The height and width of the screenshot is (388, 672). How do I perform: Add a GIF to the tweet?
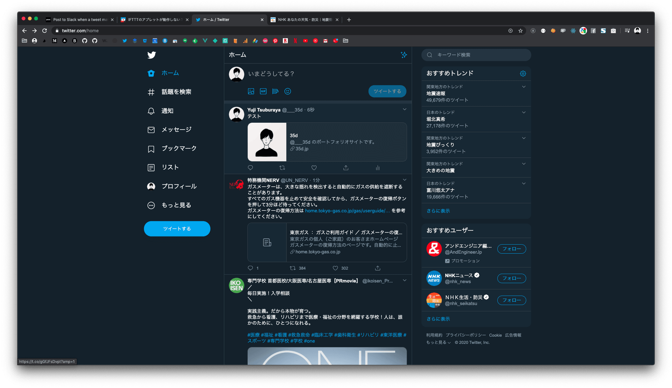(263, 91)
